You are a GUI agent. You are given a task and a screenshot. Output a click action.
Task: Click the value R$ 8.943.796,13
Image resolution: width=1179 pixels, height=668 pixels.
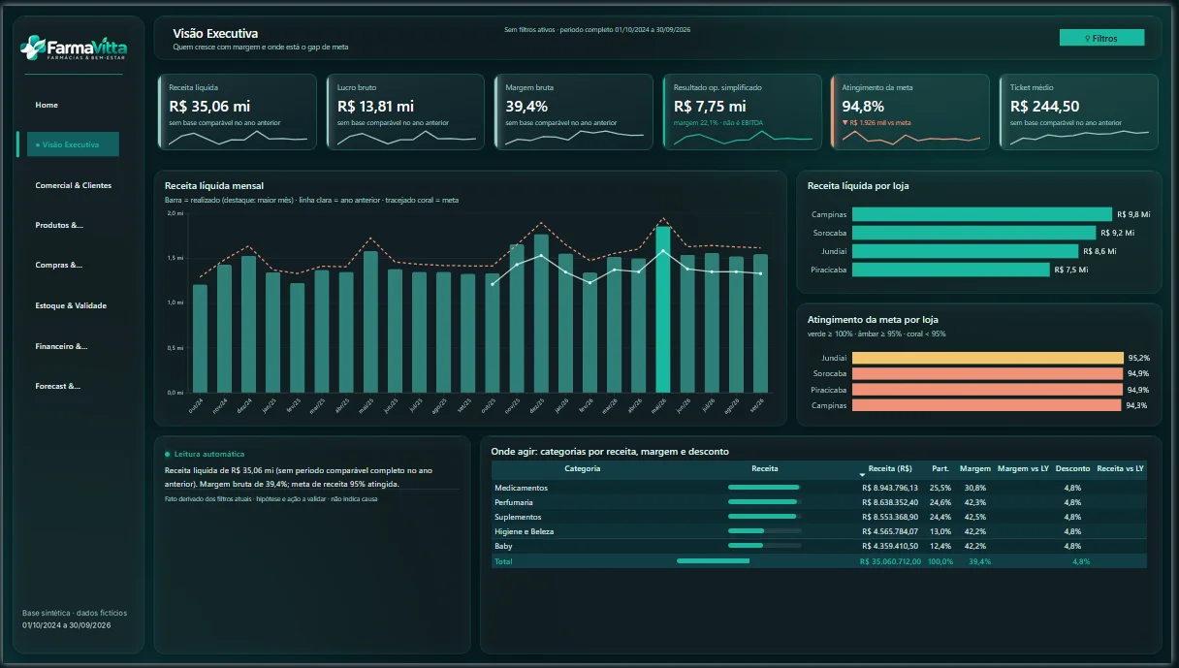pos(889,488)
